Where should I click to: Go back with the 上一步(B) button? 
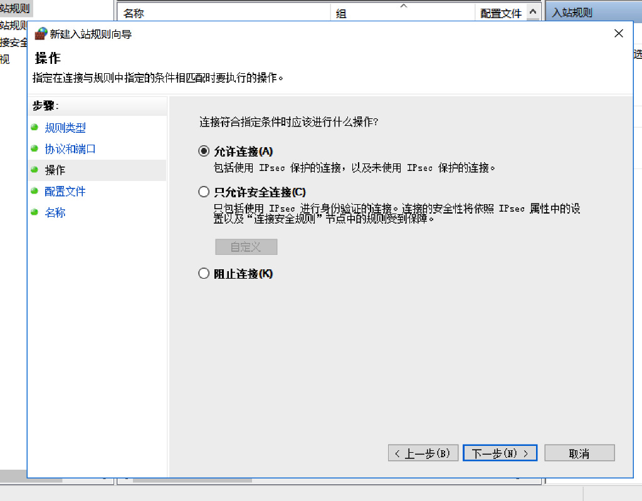[x=423, y=453]
